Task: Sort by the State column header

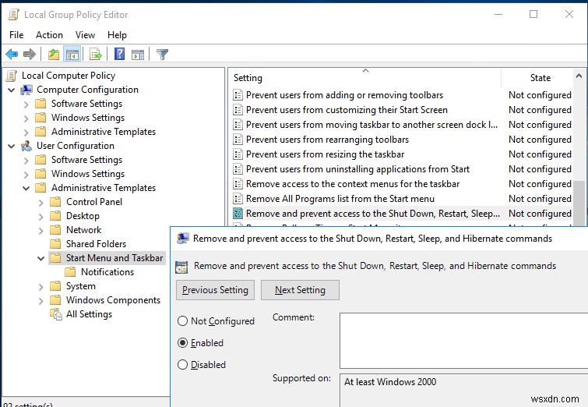Action: coord(540,78)
